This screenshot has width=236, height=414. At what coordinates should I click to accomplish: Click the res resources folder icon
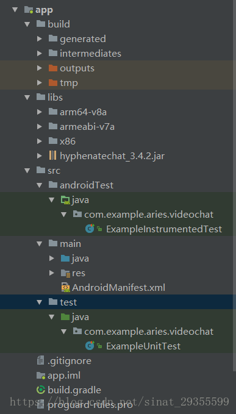tap(65, 273)
